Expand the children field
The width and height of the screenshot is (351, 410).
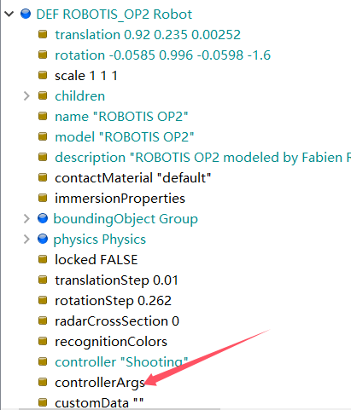pyautogui.click(x=26, y=95)
